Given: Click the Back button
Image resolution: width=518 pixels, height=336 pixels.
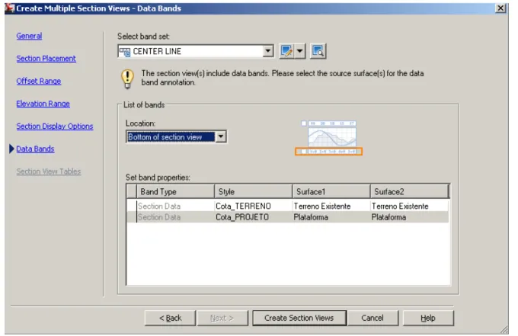Looking at the screenshot, I should pos(170,318).
